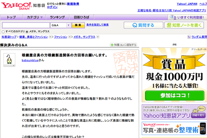Expand the カテゴリ tab dropdown arrow
This screenshot has height=138, width=207.
[42, 17]
